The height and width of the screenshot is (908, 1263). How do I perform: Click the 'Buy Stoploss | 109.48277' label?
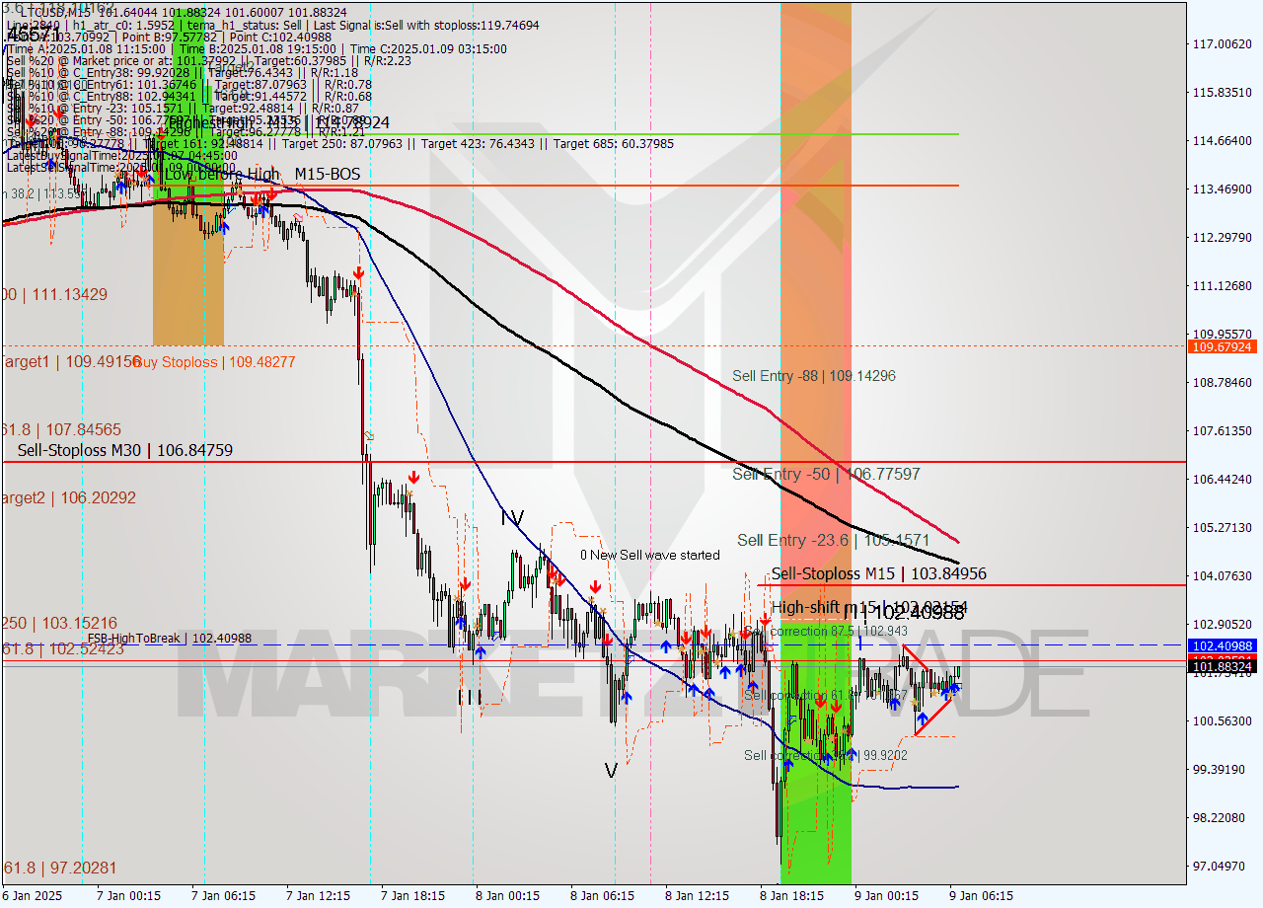[213, 362]
